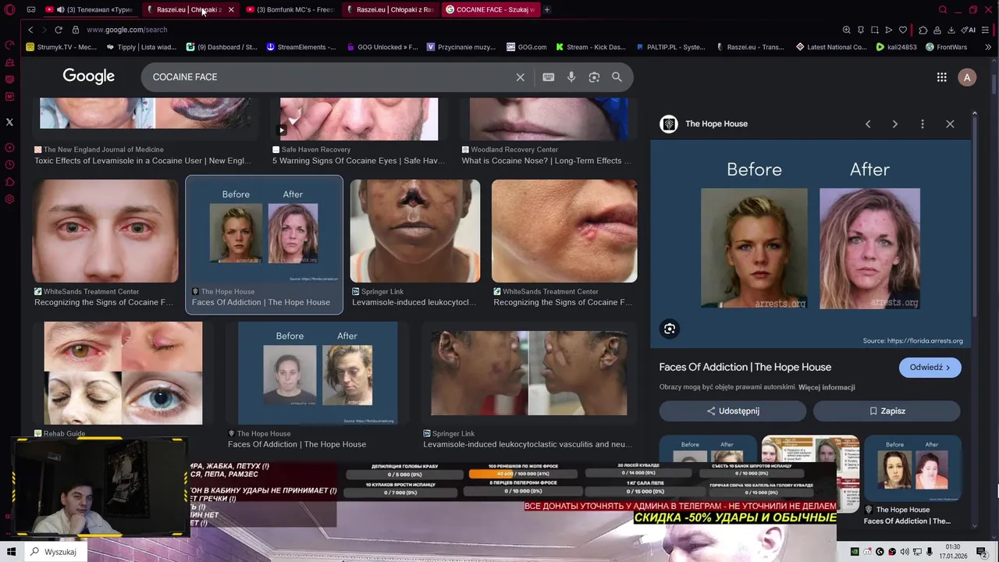Open StreamElements bookmark
Screen dimensions: 999x562
[x=301, y=47]
